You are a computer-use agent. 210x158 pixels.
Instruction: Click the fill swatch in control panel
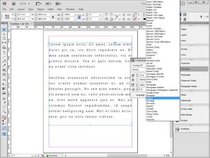click(x=135, y=14)
